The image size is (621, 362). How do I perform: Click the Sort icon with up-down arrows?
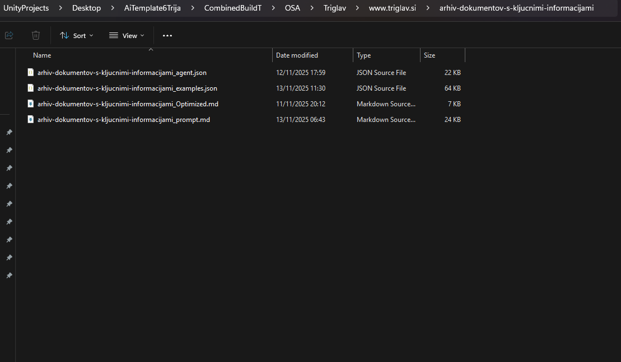point(64,35)
